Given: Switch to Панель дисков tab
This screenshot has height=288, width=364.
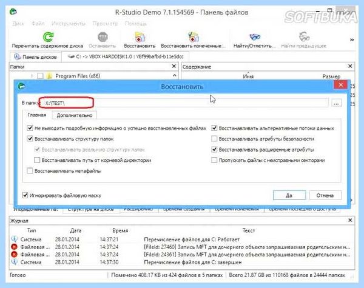Looking at the screenshot, I should pos(36,57).
